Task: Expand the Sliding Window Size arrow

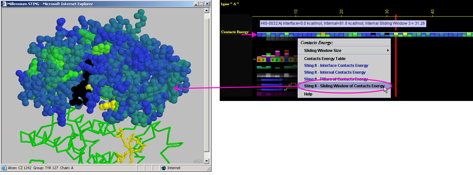Action: [388, 51]
